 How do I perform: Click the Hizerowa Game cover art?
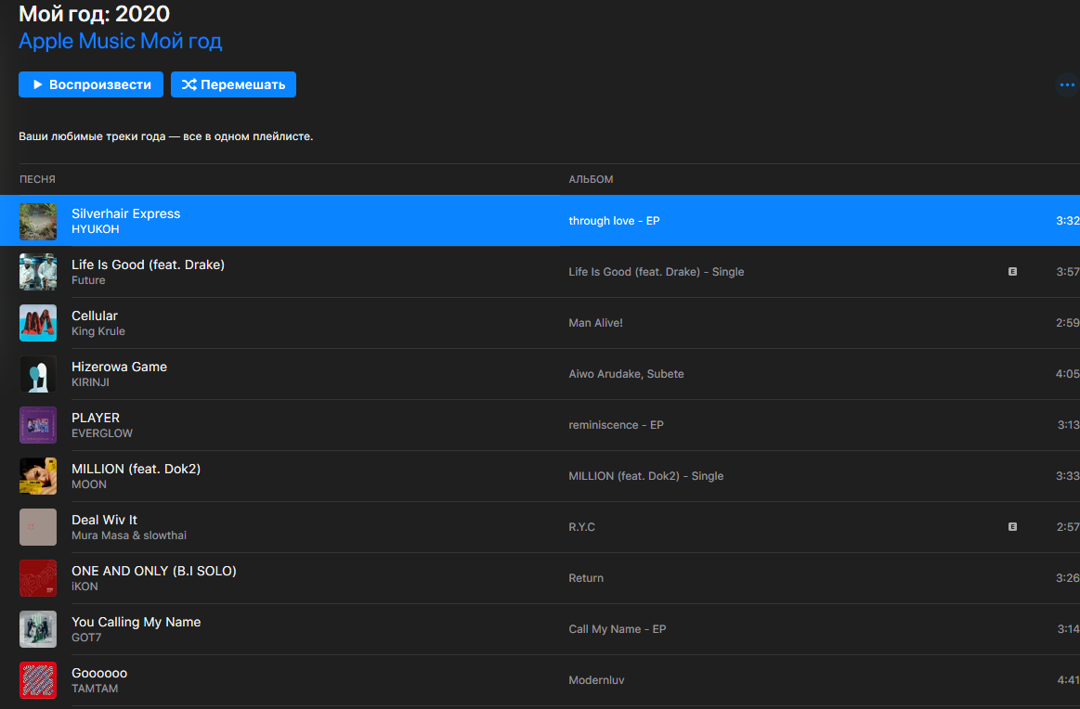(38, 374)
